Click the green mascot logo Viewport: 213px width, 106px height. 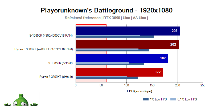coord(21,100)
